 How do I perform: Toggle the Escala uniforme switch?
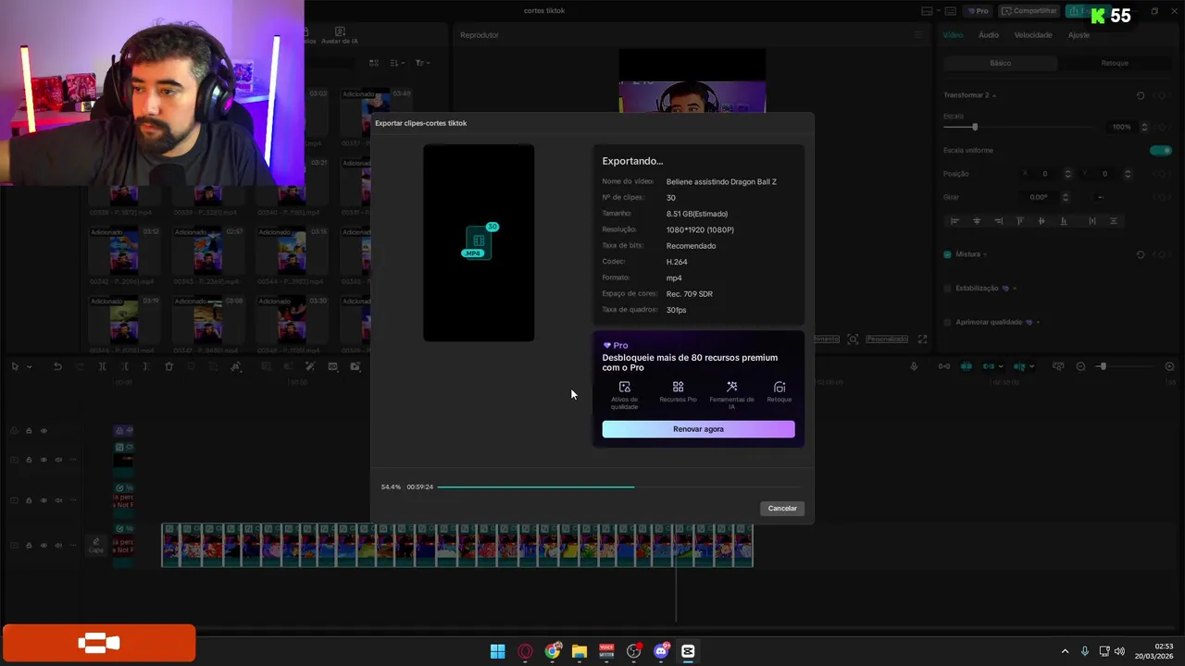(1160, 150)
